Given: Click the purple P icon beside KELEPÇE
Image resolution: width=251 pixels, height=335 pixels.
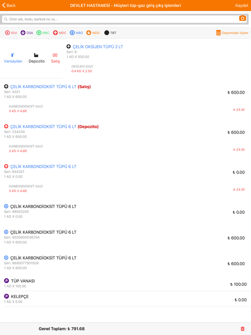Looking at the screenshot, I should (7, 296).
